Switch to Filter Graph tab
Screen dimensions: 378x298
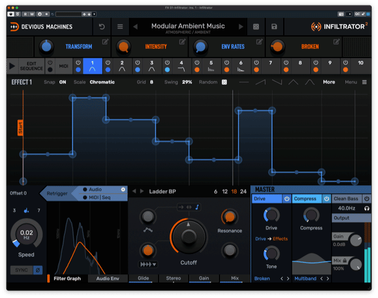tap(68, 278)
